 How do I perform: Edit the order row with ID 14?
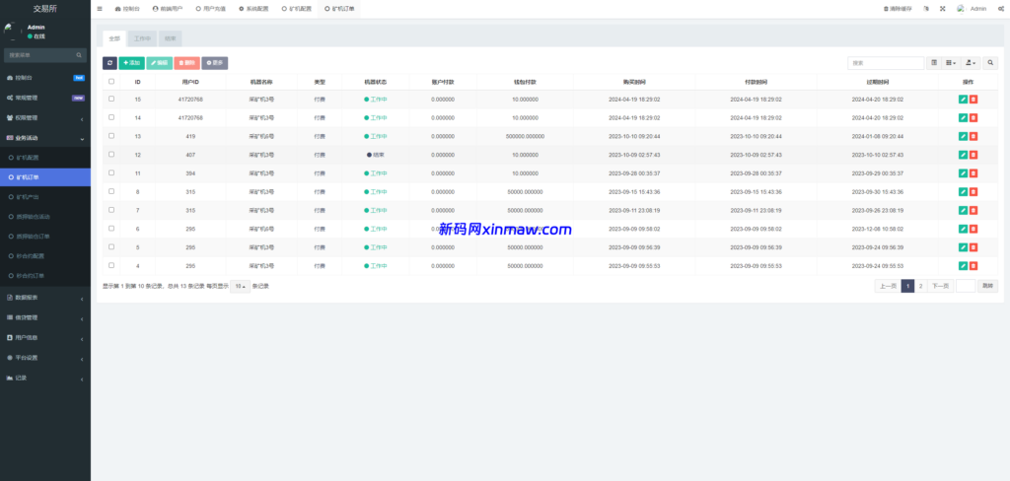pyautogui.click(x=963, y=118)
